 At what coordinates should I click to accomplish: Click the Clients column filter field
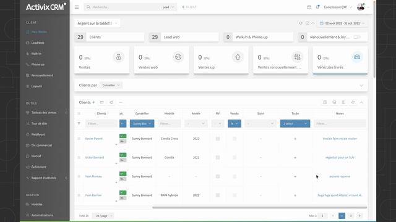coord(101,123)
